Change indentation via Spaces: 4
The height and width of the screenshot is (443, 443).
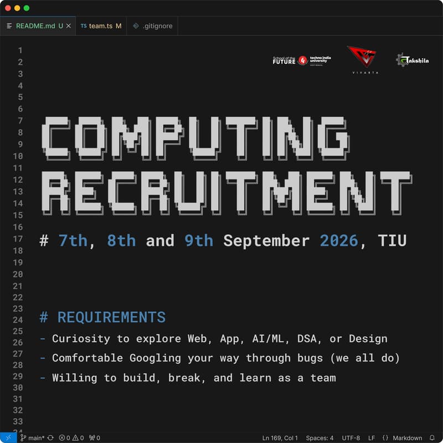point(320,438)
